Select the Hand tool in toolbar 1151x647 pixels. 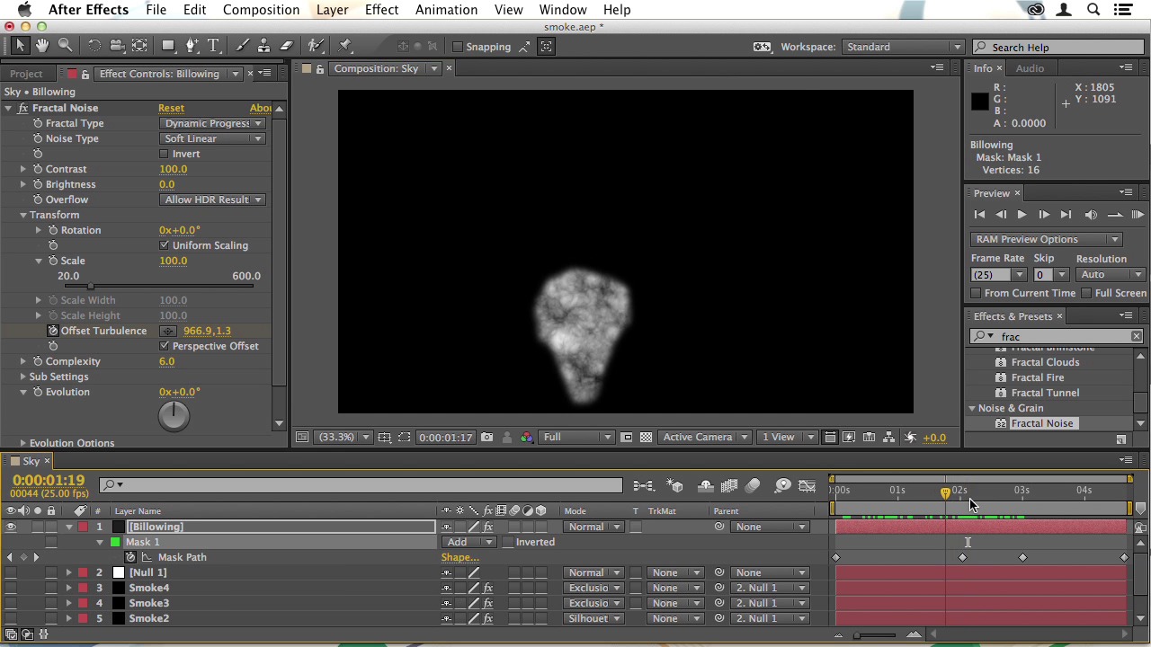[x=42, y=46]
